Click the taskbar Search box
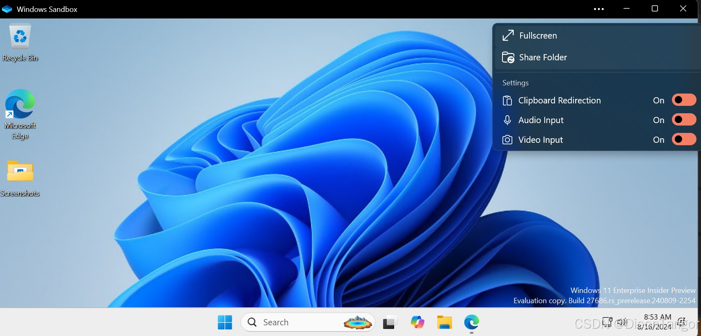This screenshot has width=701, height=336. click(x=308, y=322)
